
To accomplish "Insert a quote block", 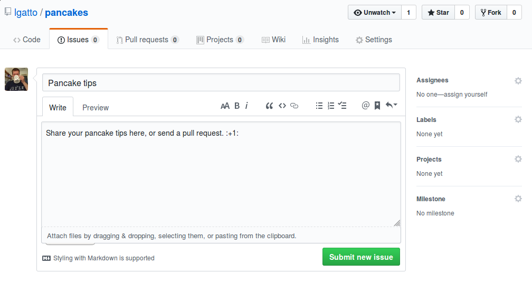I will [x=269, y=106].
